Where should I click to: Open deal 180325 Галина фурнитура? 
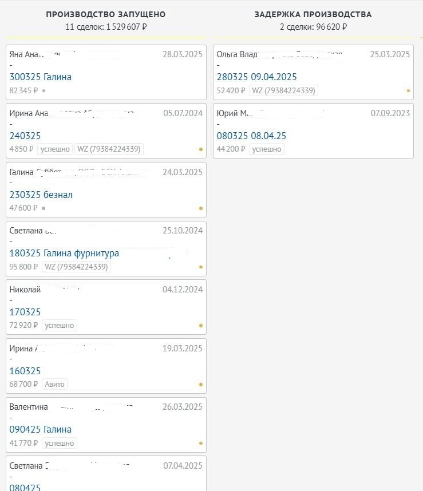[x=64, y=254]
